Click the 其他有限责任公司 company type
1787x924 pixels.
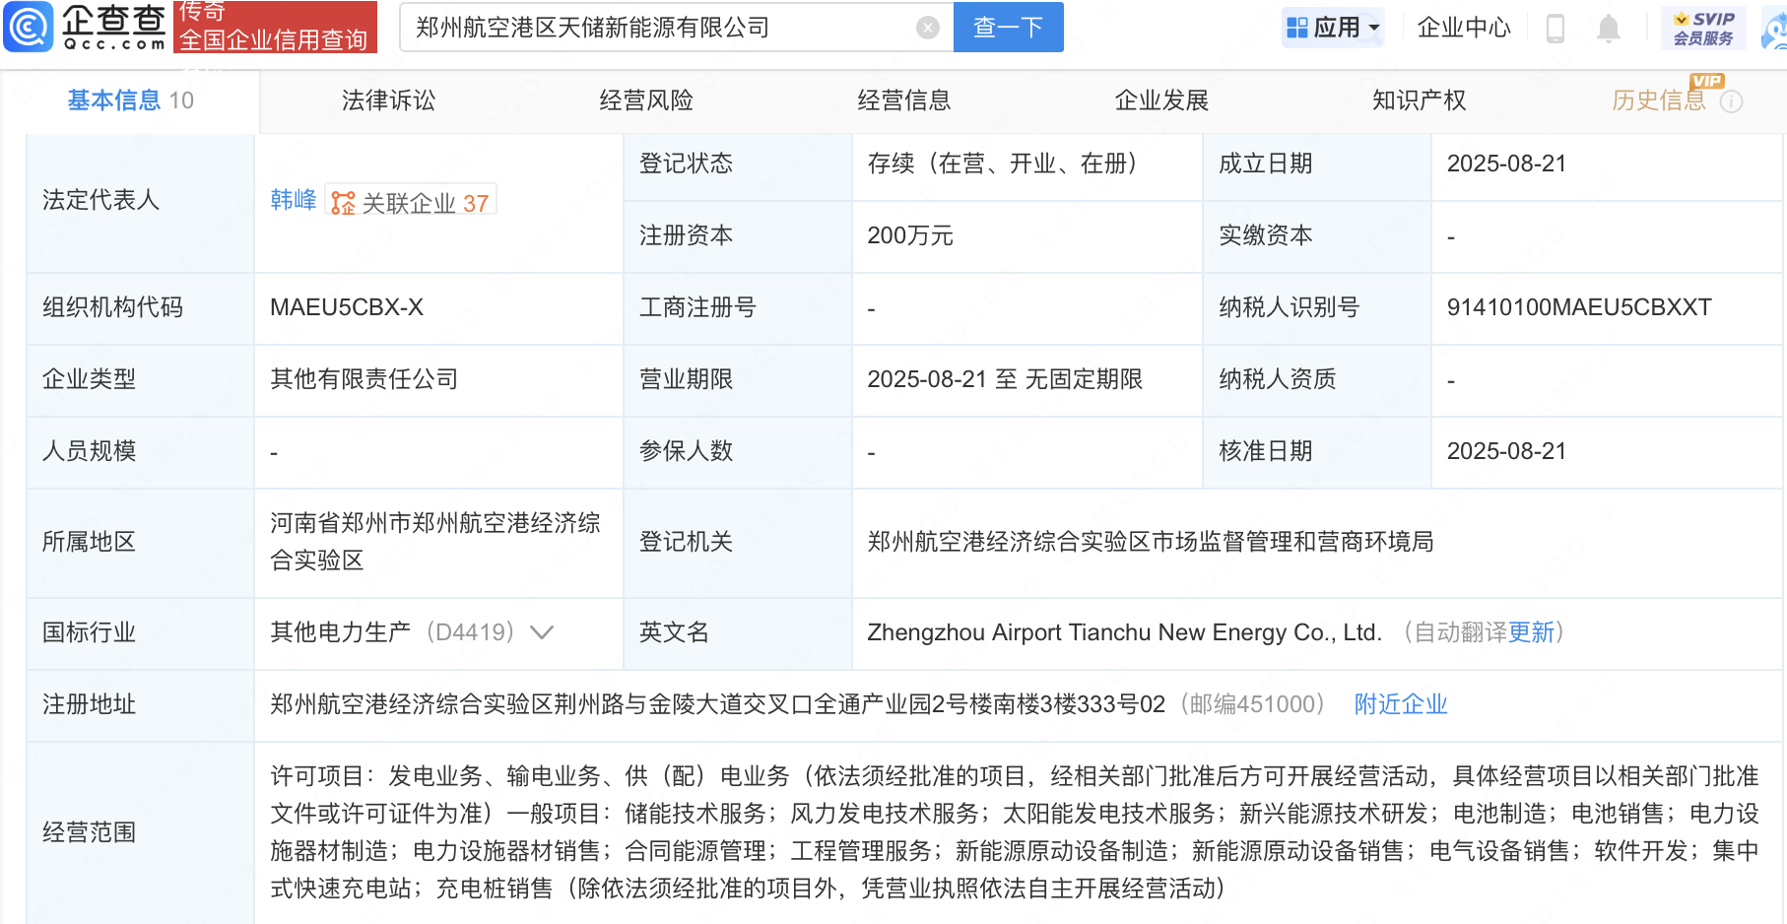click(x=364, y=379)
